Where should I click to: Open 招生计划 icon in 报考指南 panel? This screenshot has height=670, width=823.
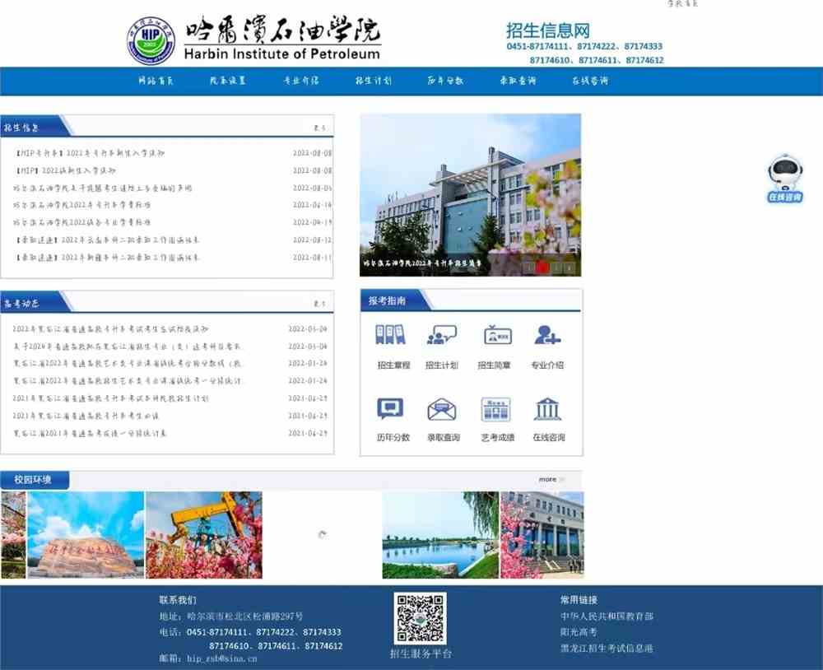pyautogui.click(x=441, y=334)
